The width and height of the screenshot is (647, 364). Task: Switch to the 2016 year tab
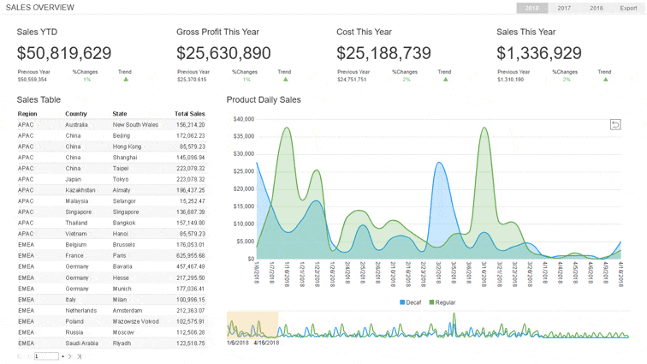coord(597,8)
